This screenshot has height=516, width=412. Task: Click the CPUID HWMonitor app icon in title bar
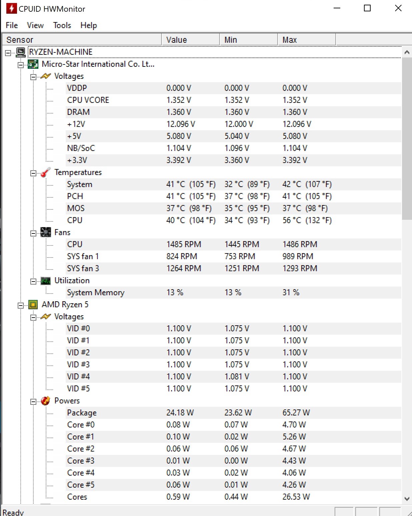coord(11,8)
